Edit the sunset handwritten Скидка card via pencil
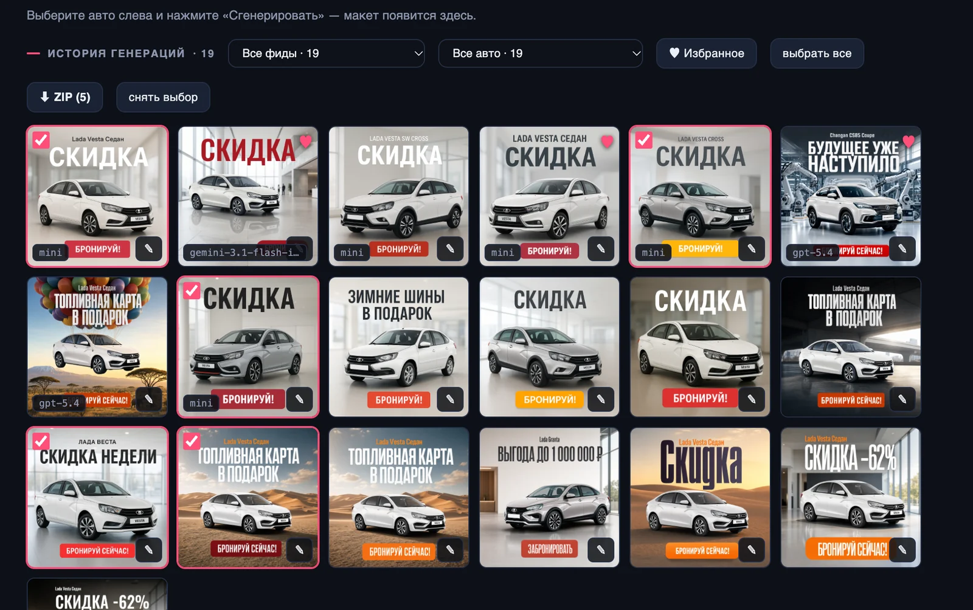 point(752,550)
